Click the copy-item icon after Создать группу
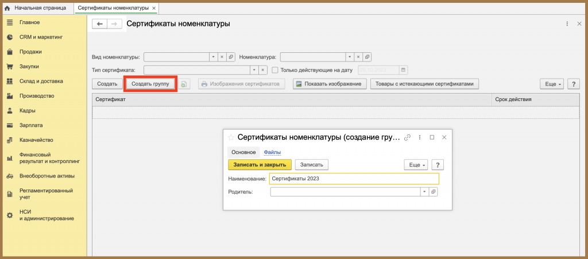The width and height of the screenshot is (588, 259). click(x=184, y=84)
